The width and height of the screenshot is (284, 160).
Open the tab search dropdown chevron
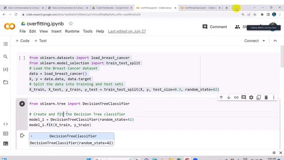(254, 8)
